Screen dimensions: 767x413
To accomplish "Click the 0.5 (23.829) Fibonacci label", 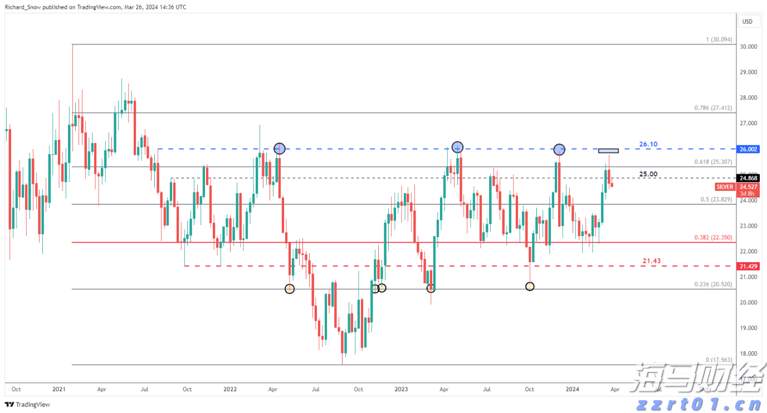I will click(716, 199).
